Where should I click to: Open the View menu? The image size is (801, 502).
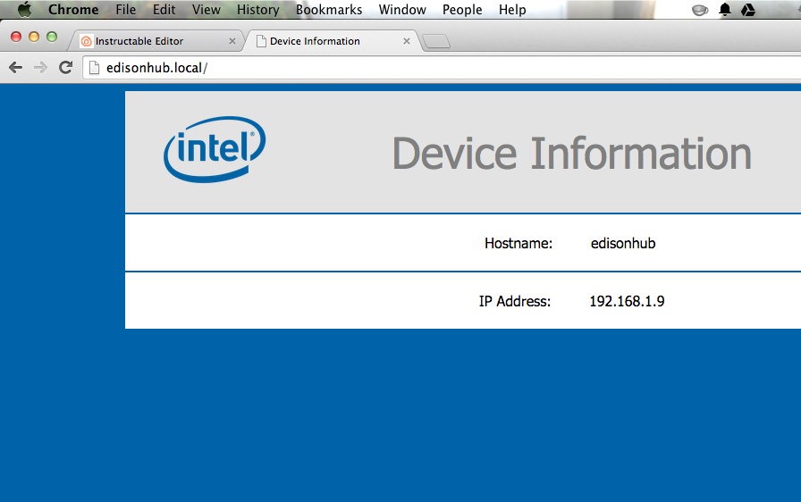pyautogui.click(x=207, y=10)
